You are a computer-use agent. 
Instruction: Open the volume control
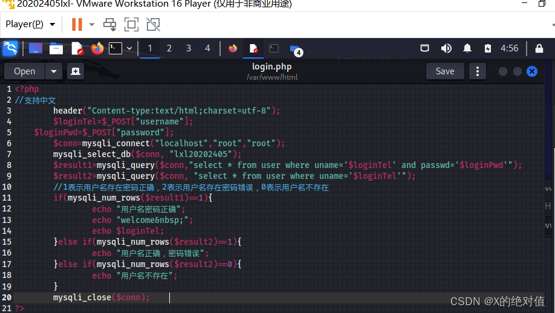[x=446, y=48]
